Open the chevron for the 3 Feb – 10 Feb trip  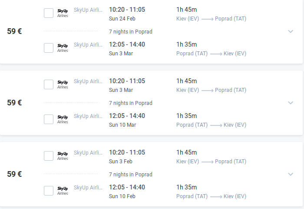tap(291, 174)
